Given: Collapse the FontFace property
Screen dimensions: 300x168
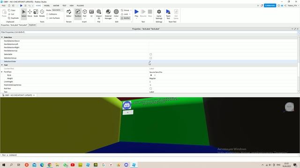Looking at the screenshot, I should (2, 72).
